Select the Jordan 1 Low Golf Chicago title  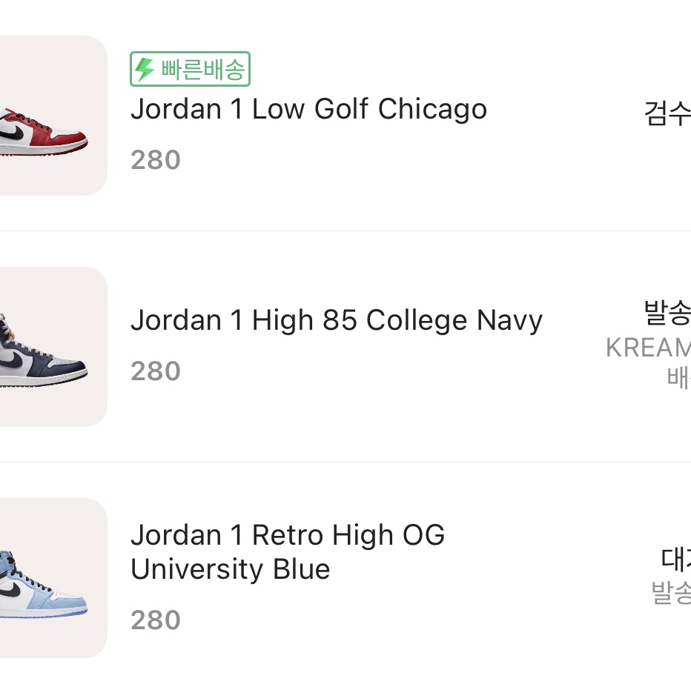point(309,109)
